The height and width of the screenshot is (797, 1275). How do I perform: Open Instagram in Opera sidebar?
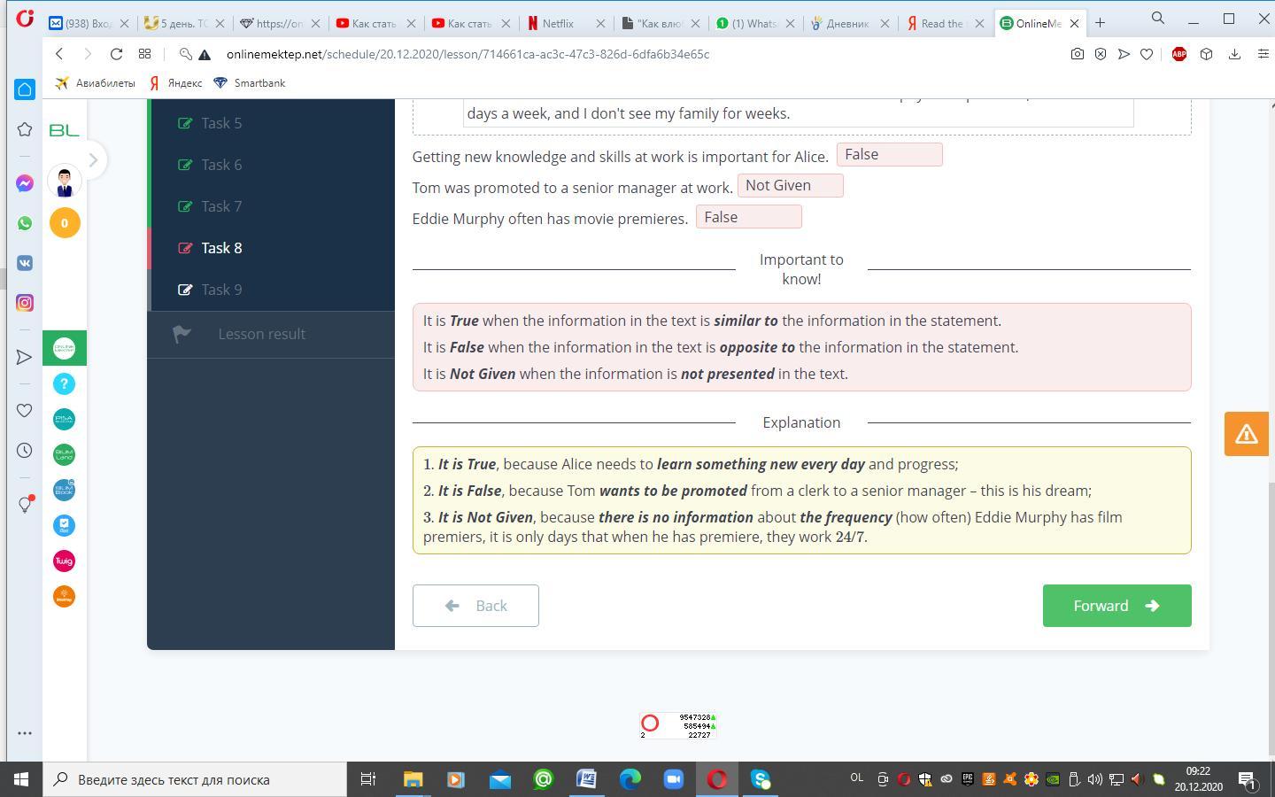tap(25, 303)
